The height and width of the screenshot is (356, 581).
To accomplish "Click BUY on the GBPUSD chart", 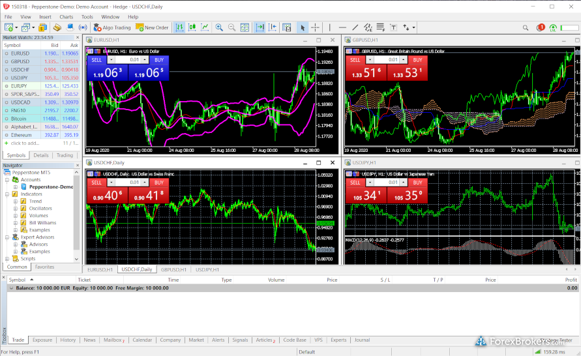I will [x=417, y=60].
